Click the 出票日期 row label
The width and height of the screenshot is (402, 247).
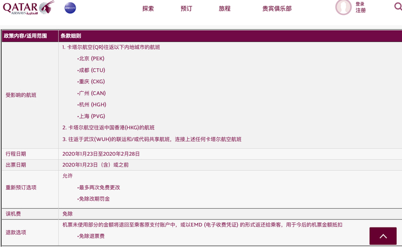tap(16, 165)
